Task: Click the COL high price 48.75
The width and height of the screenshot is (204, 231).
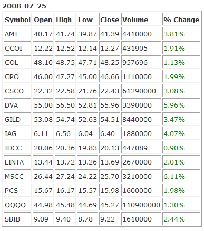Action: [x=65, y=63]
